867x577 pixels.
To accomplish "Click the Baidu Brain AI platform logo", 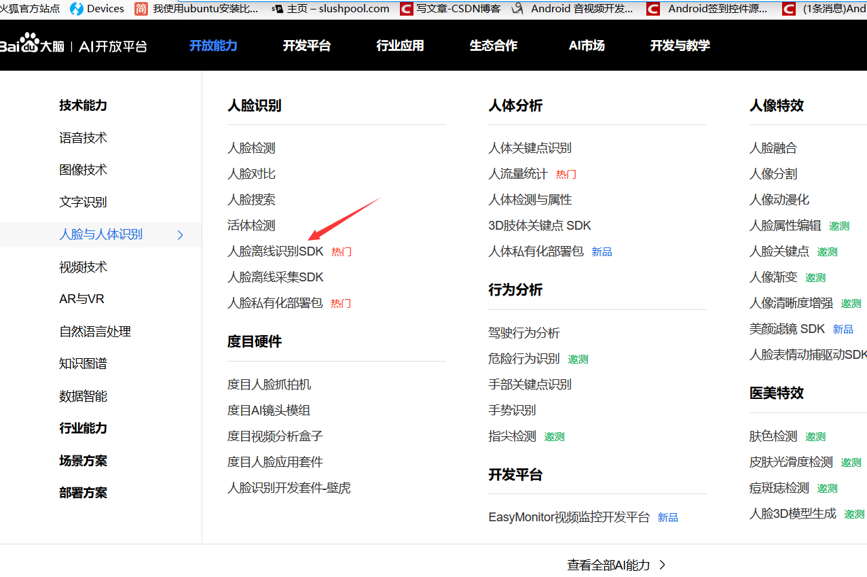I will click(x=73, y=45).
